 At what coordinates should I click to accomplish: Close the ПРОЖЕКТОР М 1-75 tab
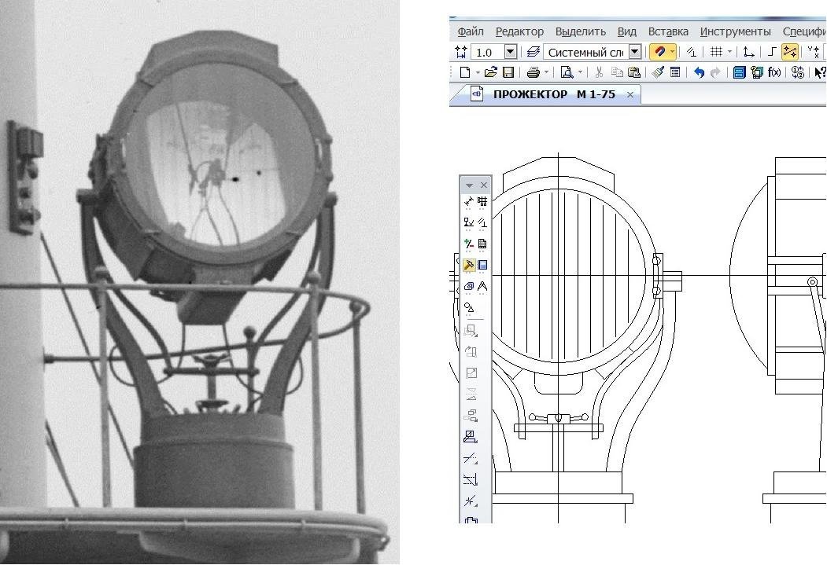coord(630,94)
